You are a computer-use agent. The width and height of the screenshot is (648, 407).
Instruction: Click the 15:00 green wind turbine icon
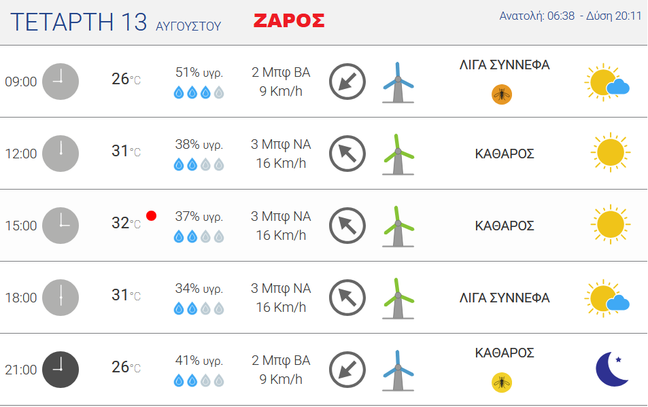398,226
